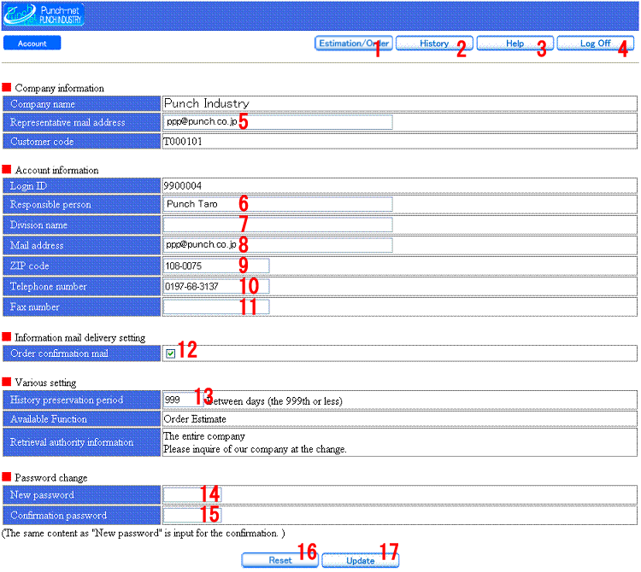The height and width of the screenshot is (572, 641).
Task: Click the company name 'Punch Industry' value
Action: [207, 103]
